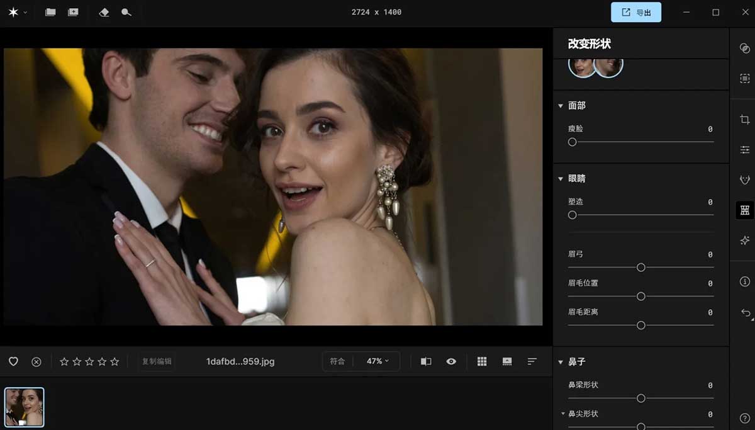
Task: Select the eraser tool icon
Action: (x=104, y=12)
